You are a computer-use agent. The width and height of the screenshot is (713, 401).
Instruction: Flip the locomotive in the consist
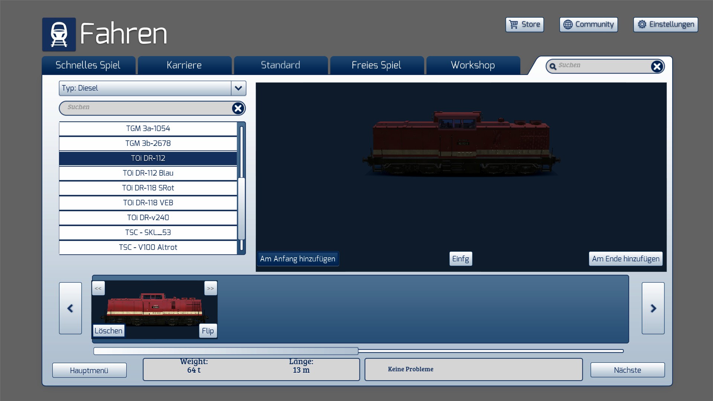[208, 331]
